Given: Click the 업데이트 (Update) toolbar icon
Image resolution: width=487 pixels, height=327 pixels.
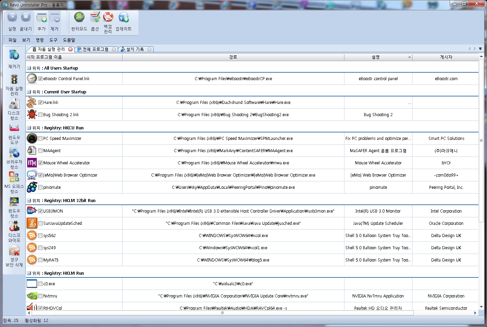Looking at the screenshot, I should [124, 17].
